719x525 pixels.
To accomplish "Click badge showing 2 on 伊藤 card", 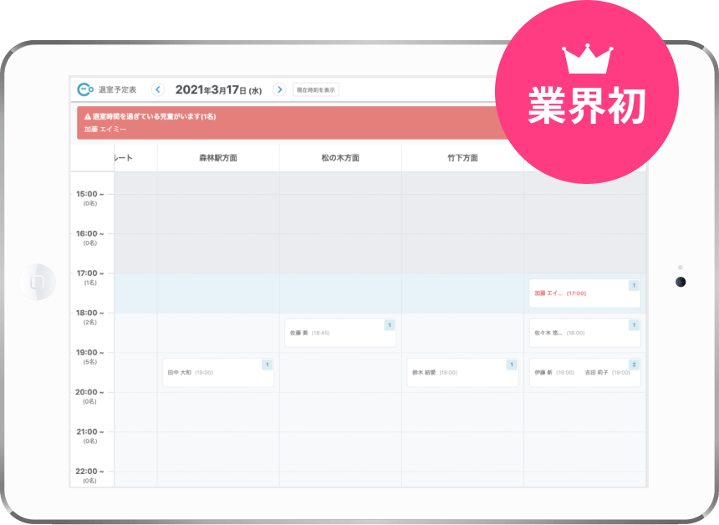I will click(634, 364).
